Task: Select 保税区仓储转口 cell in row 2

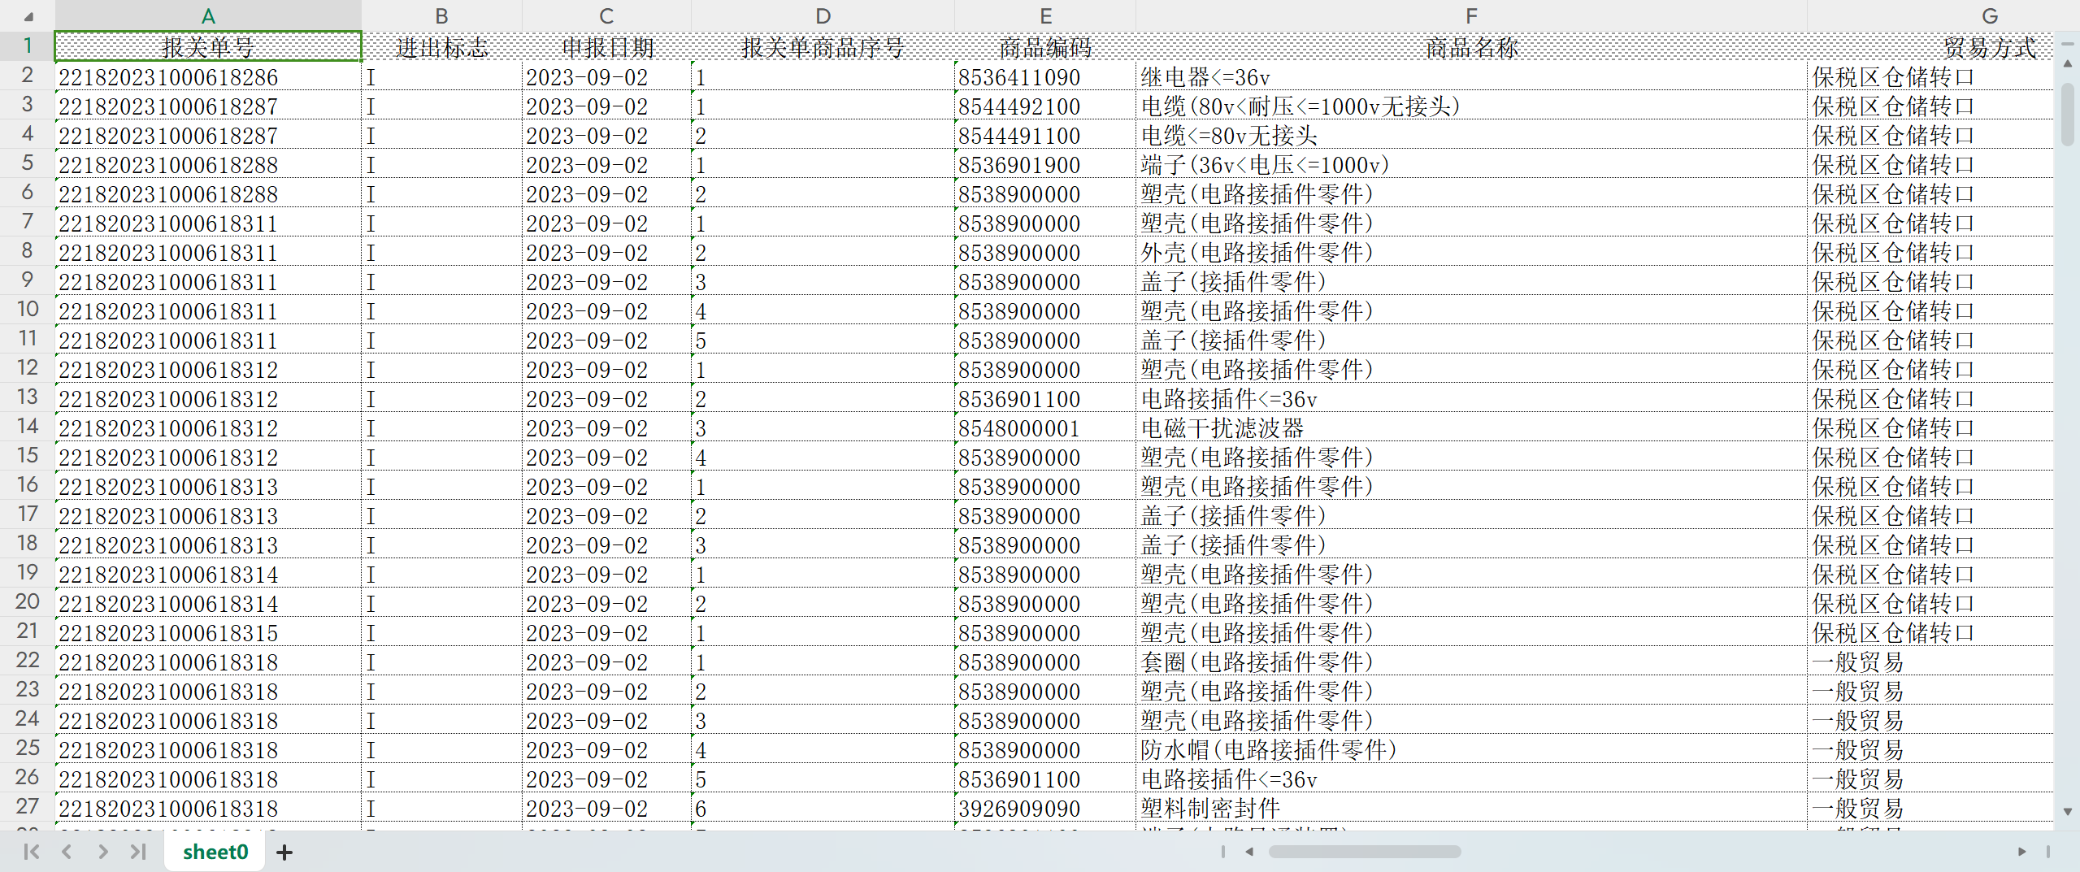Action: pos(1930,77)
